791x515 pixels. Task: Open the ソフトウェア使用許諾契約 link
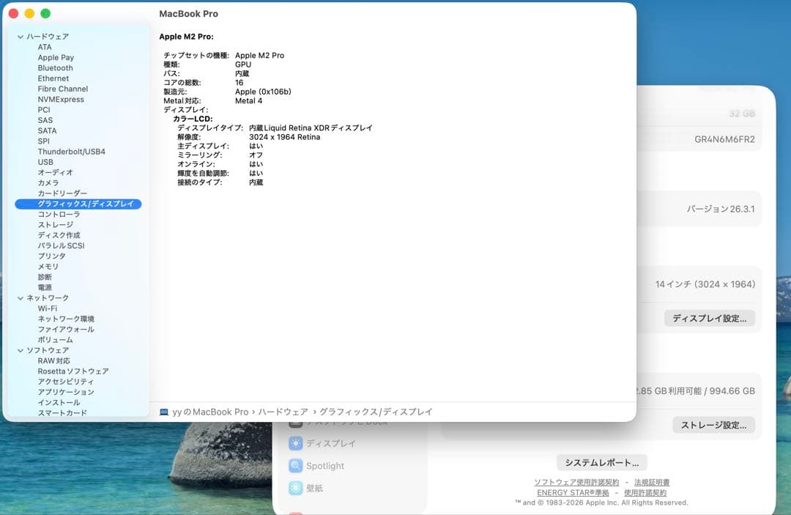click(x=578, y=482)
